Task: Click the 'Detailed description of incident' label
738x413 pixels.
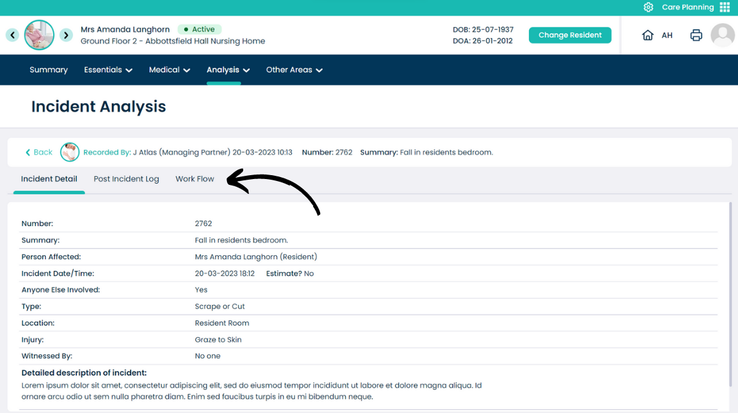Action: [84, 372]
